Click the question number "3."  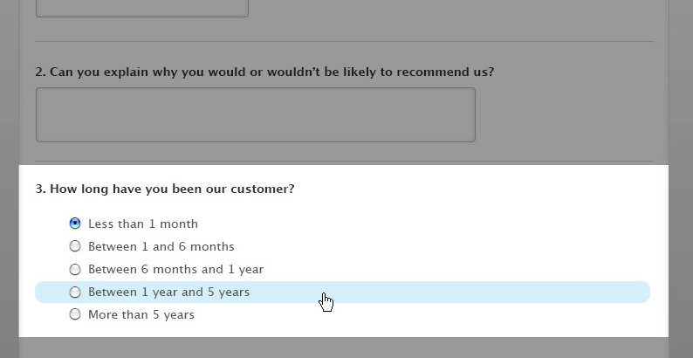coord(40,188)
